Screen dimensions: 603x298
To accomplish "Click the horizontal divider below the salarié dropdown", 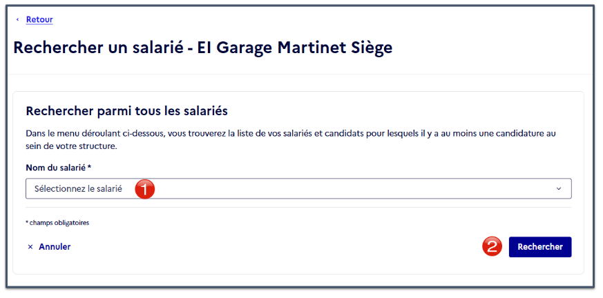I will click(x=298, y=208).
